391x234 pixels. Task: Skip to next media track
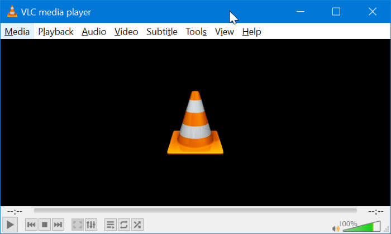[58, 225]
